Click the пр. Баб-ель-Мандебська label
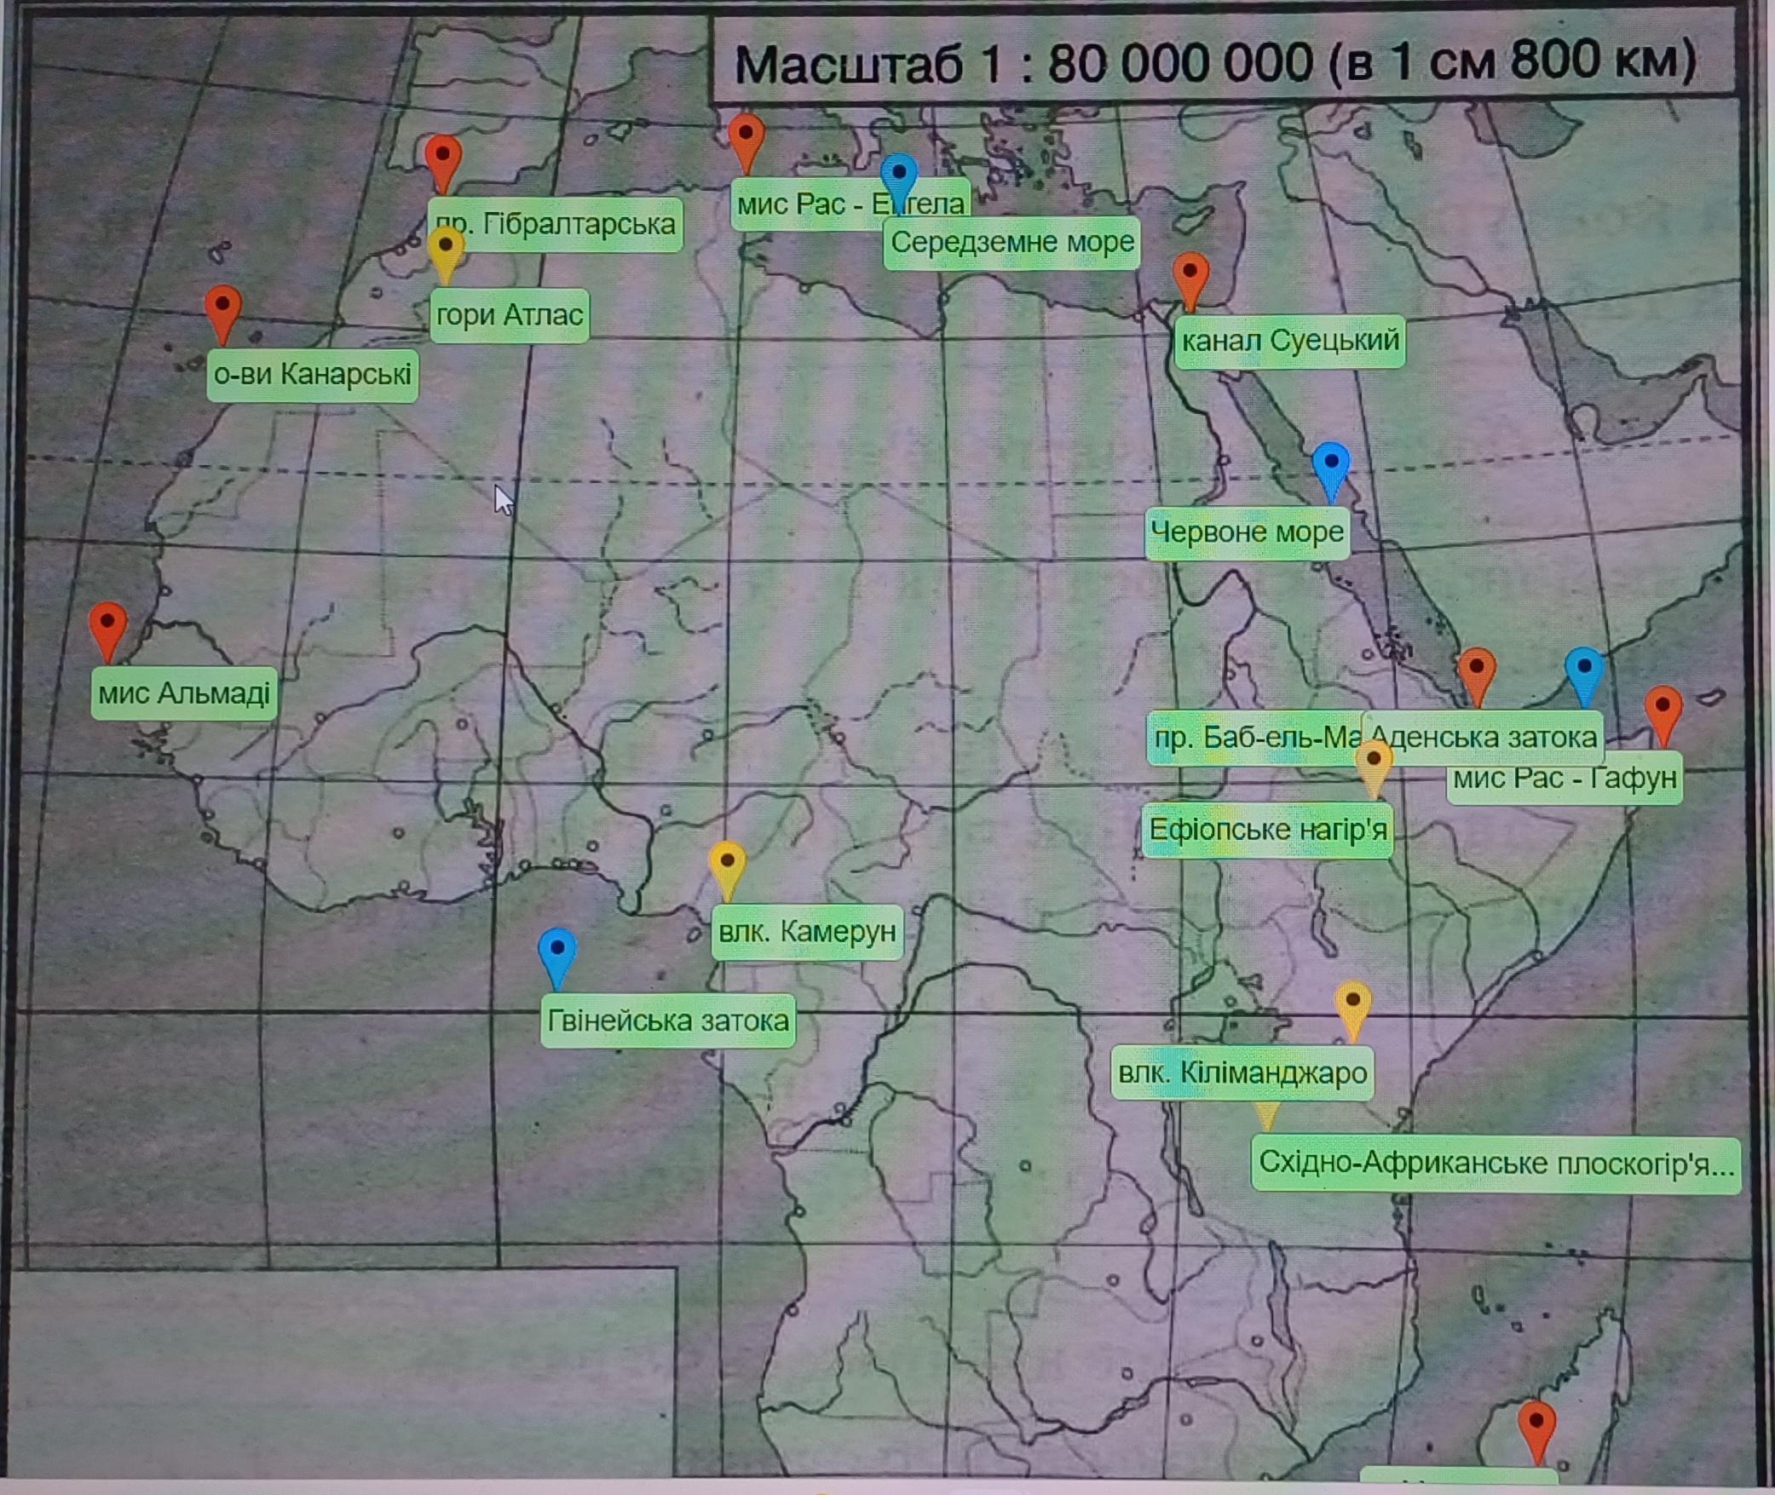Screen dimensions: 1775x1495 click(1253, 738)
